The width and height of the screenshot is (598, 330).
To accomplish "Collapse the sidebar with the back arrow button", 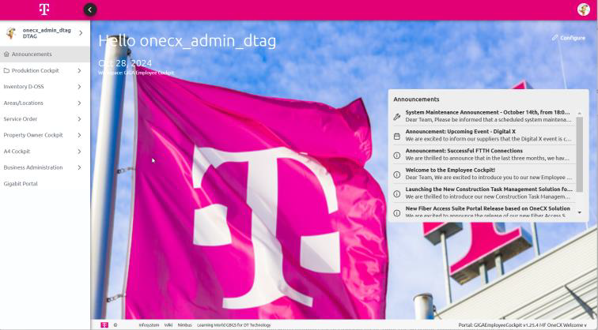I will tap(89, 9).
